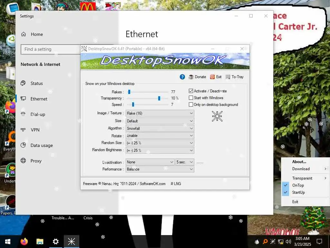Open the Random Size dropdown

pos(160,143)
